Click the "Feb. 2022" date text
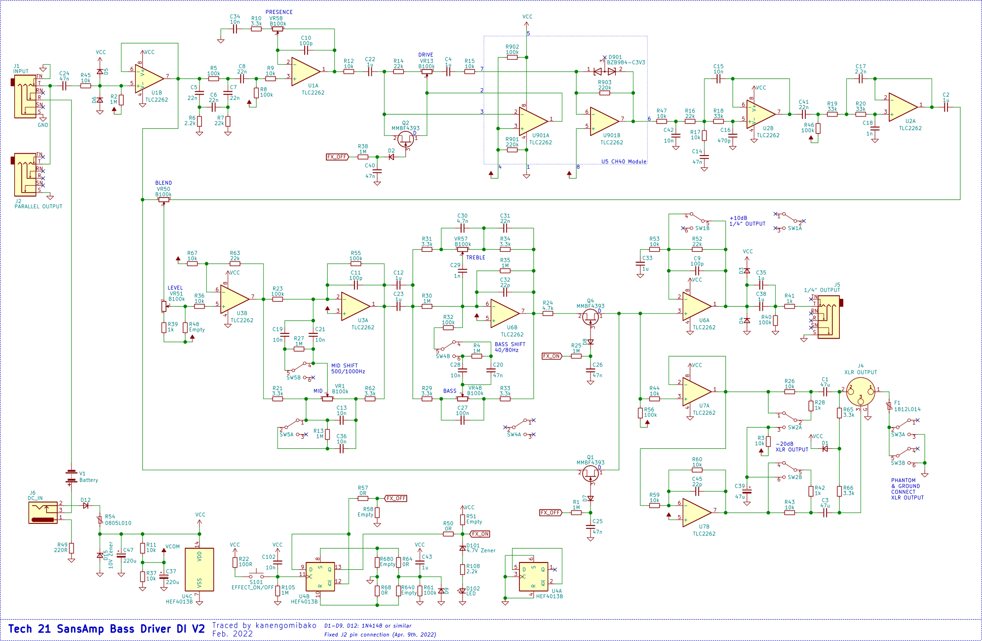The image size is (982, 641). pyautogui.click(x=233, y=634)
